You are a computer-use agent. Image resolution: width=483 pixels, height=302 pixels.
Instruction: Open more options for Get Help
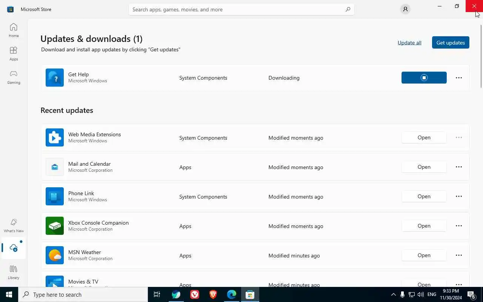(459, 78)
